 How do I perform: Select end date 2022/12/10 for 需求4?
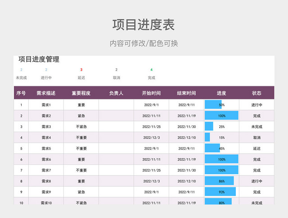coord(187,138)
